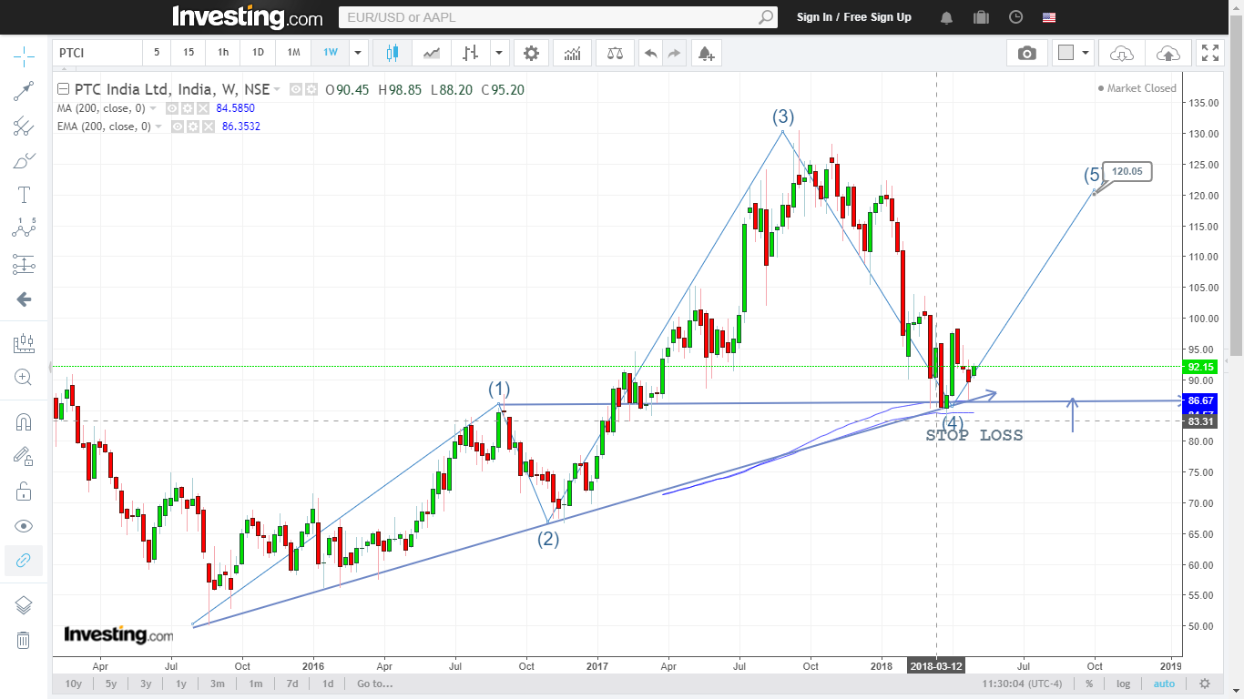Switch to 1h interval
This screenshot has width=1244, height=699.
point(223,53)
